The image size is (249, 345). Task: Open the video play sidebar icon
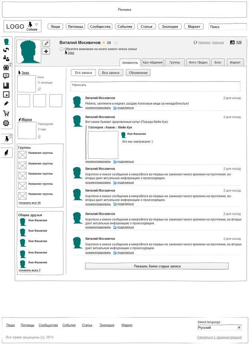point(6,94)
